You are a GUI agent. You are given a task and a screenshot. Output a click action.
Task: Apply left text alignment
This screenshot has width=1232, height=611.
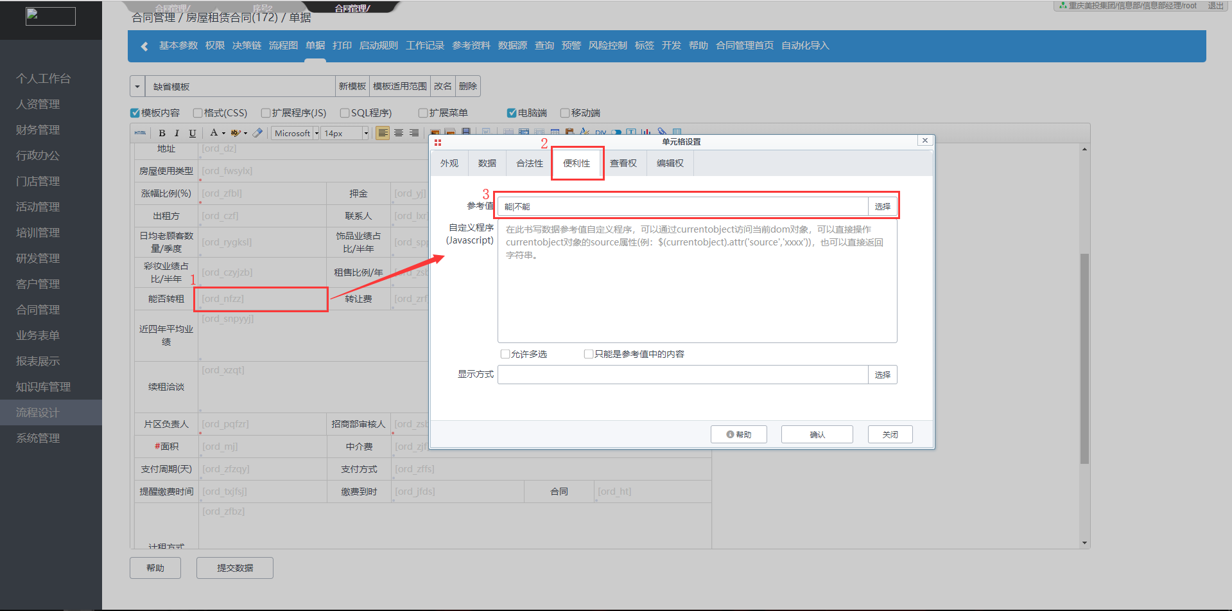pyautogui.click(x=383, y=133)
